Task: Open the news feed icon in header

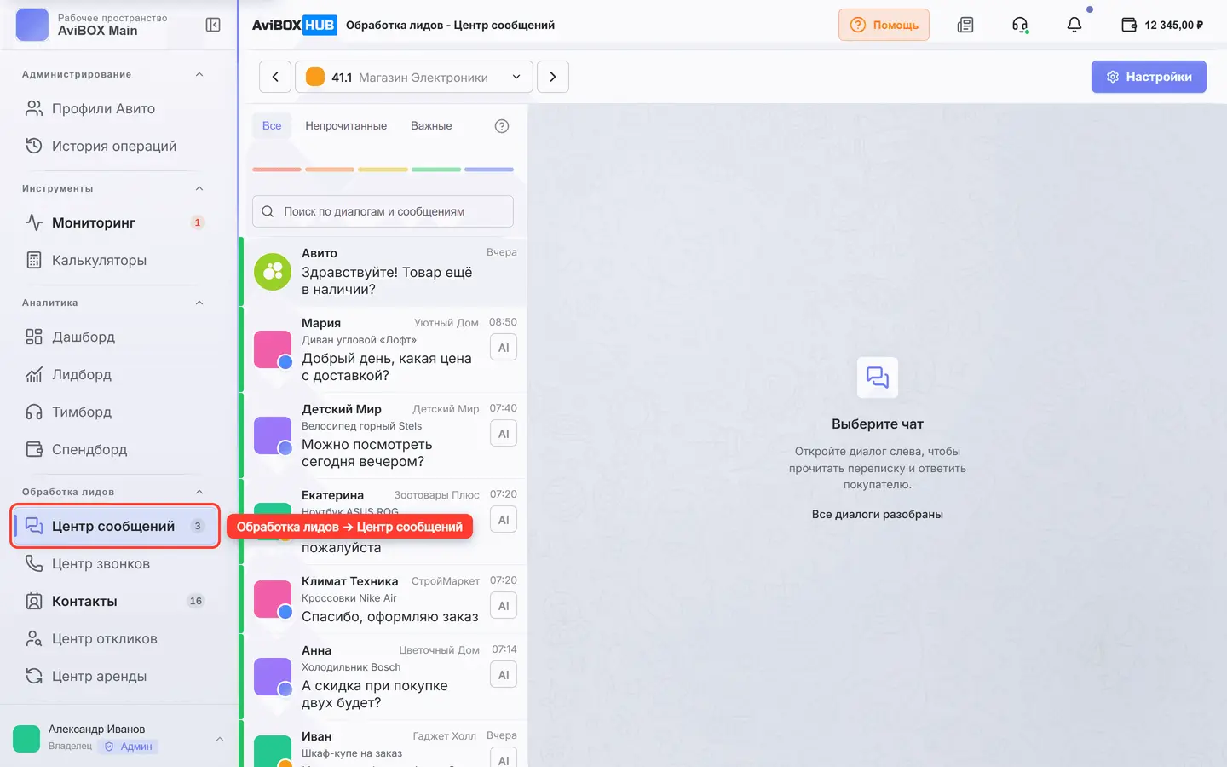Action: 965,25
